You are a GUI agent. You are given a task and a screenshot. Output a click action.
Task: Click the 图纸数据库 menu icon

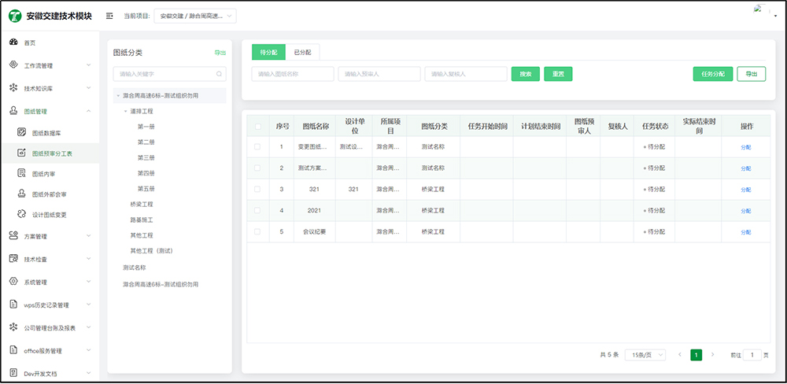(x=22, y=132)
